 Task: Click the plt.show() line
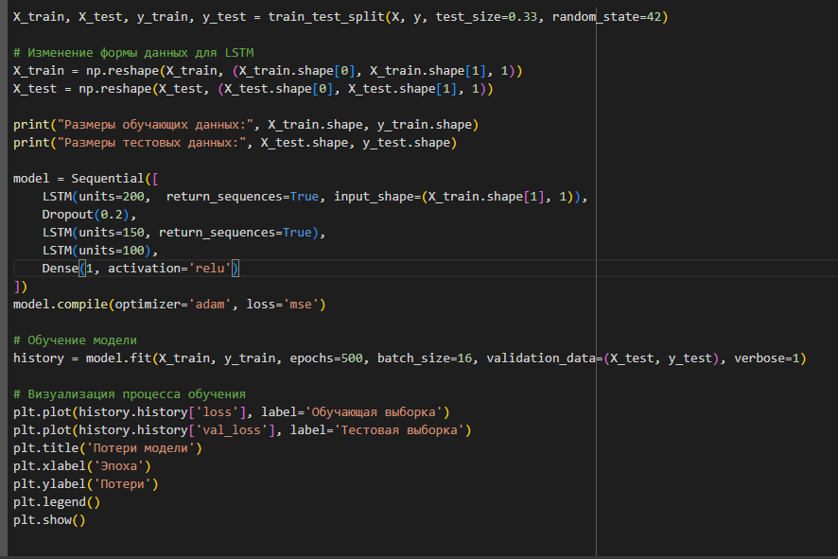(49, 520)
